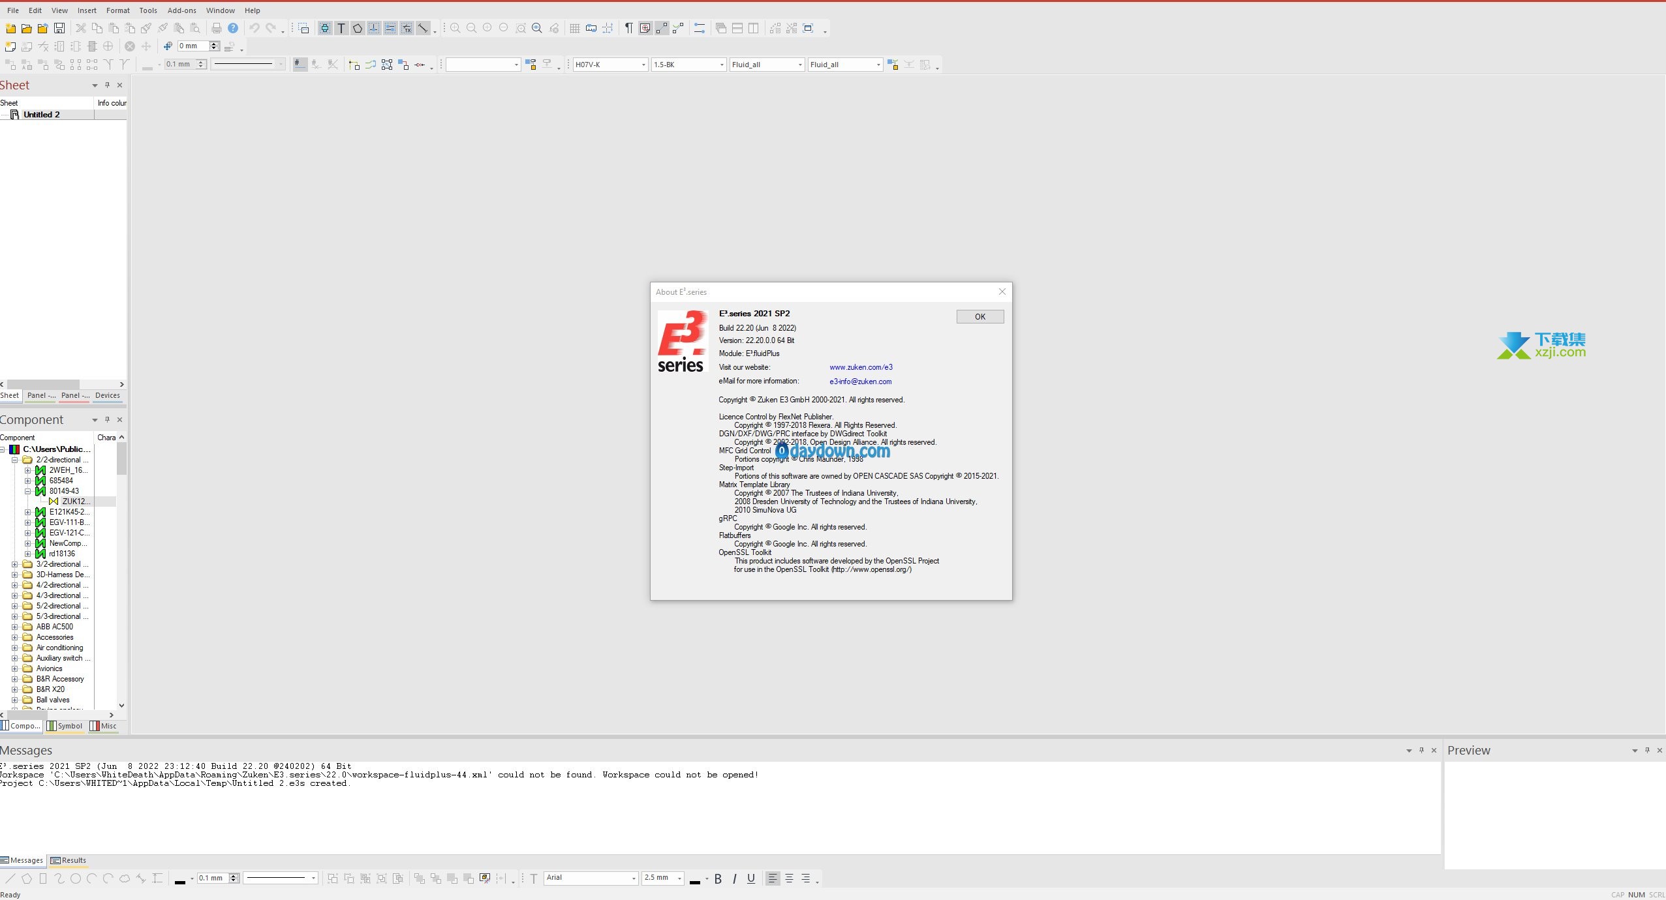The image size is (1666, 900).
Task: Click the tile windows vertically icon
Action: tap(754, 28)
